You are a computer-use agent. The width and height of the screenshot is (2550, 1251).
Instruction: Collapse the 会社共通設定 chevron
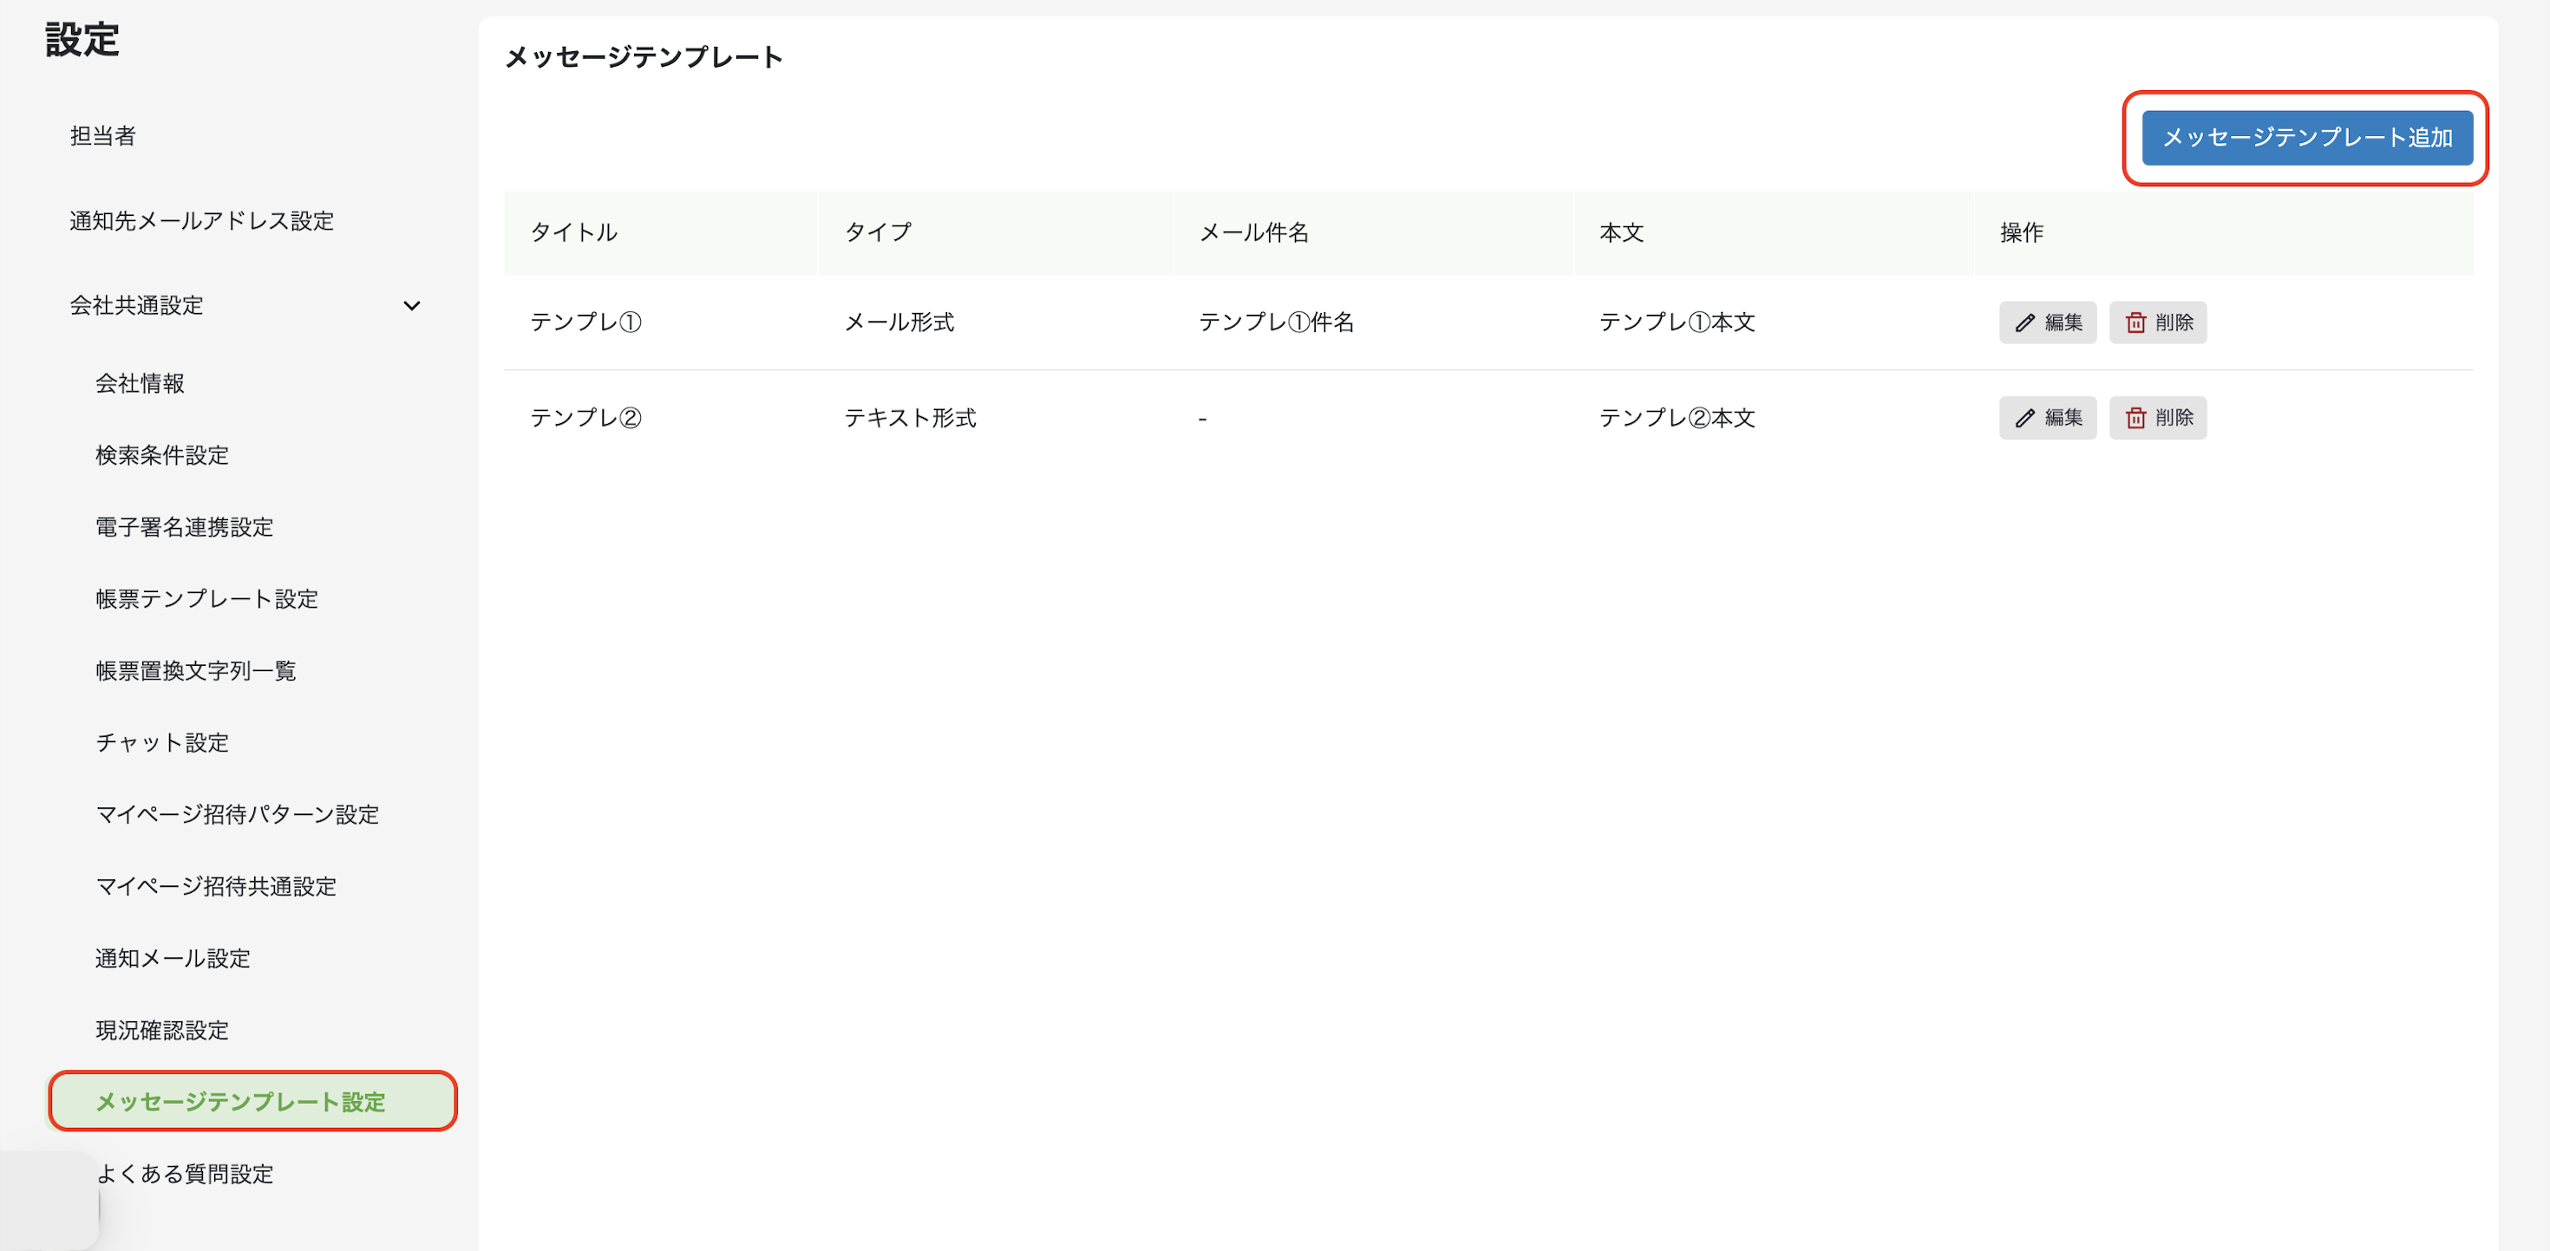click(x=412, y=306)
